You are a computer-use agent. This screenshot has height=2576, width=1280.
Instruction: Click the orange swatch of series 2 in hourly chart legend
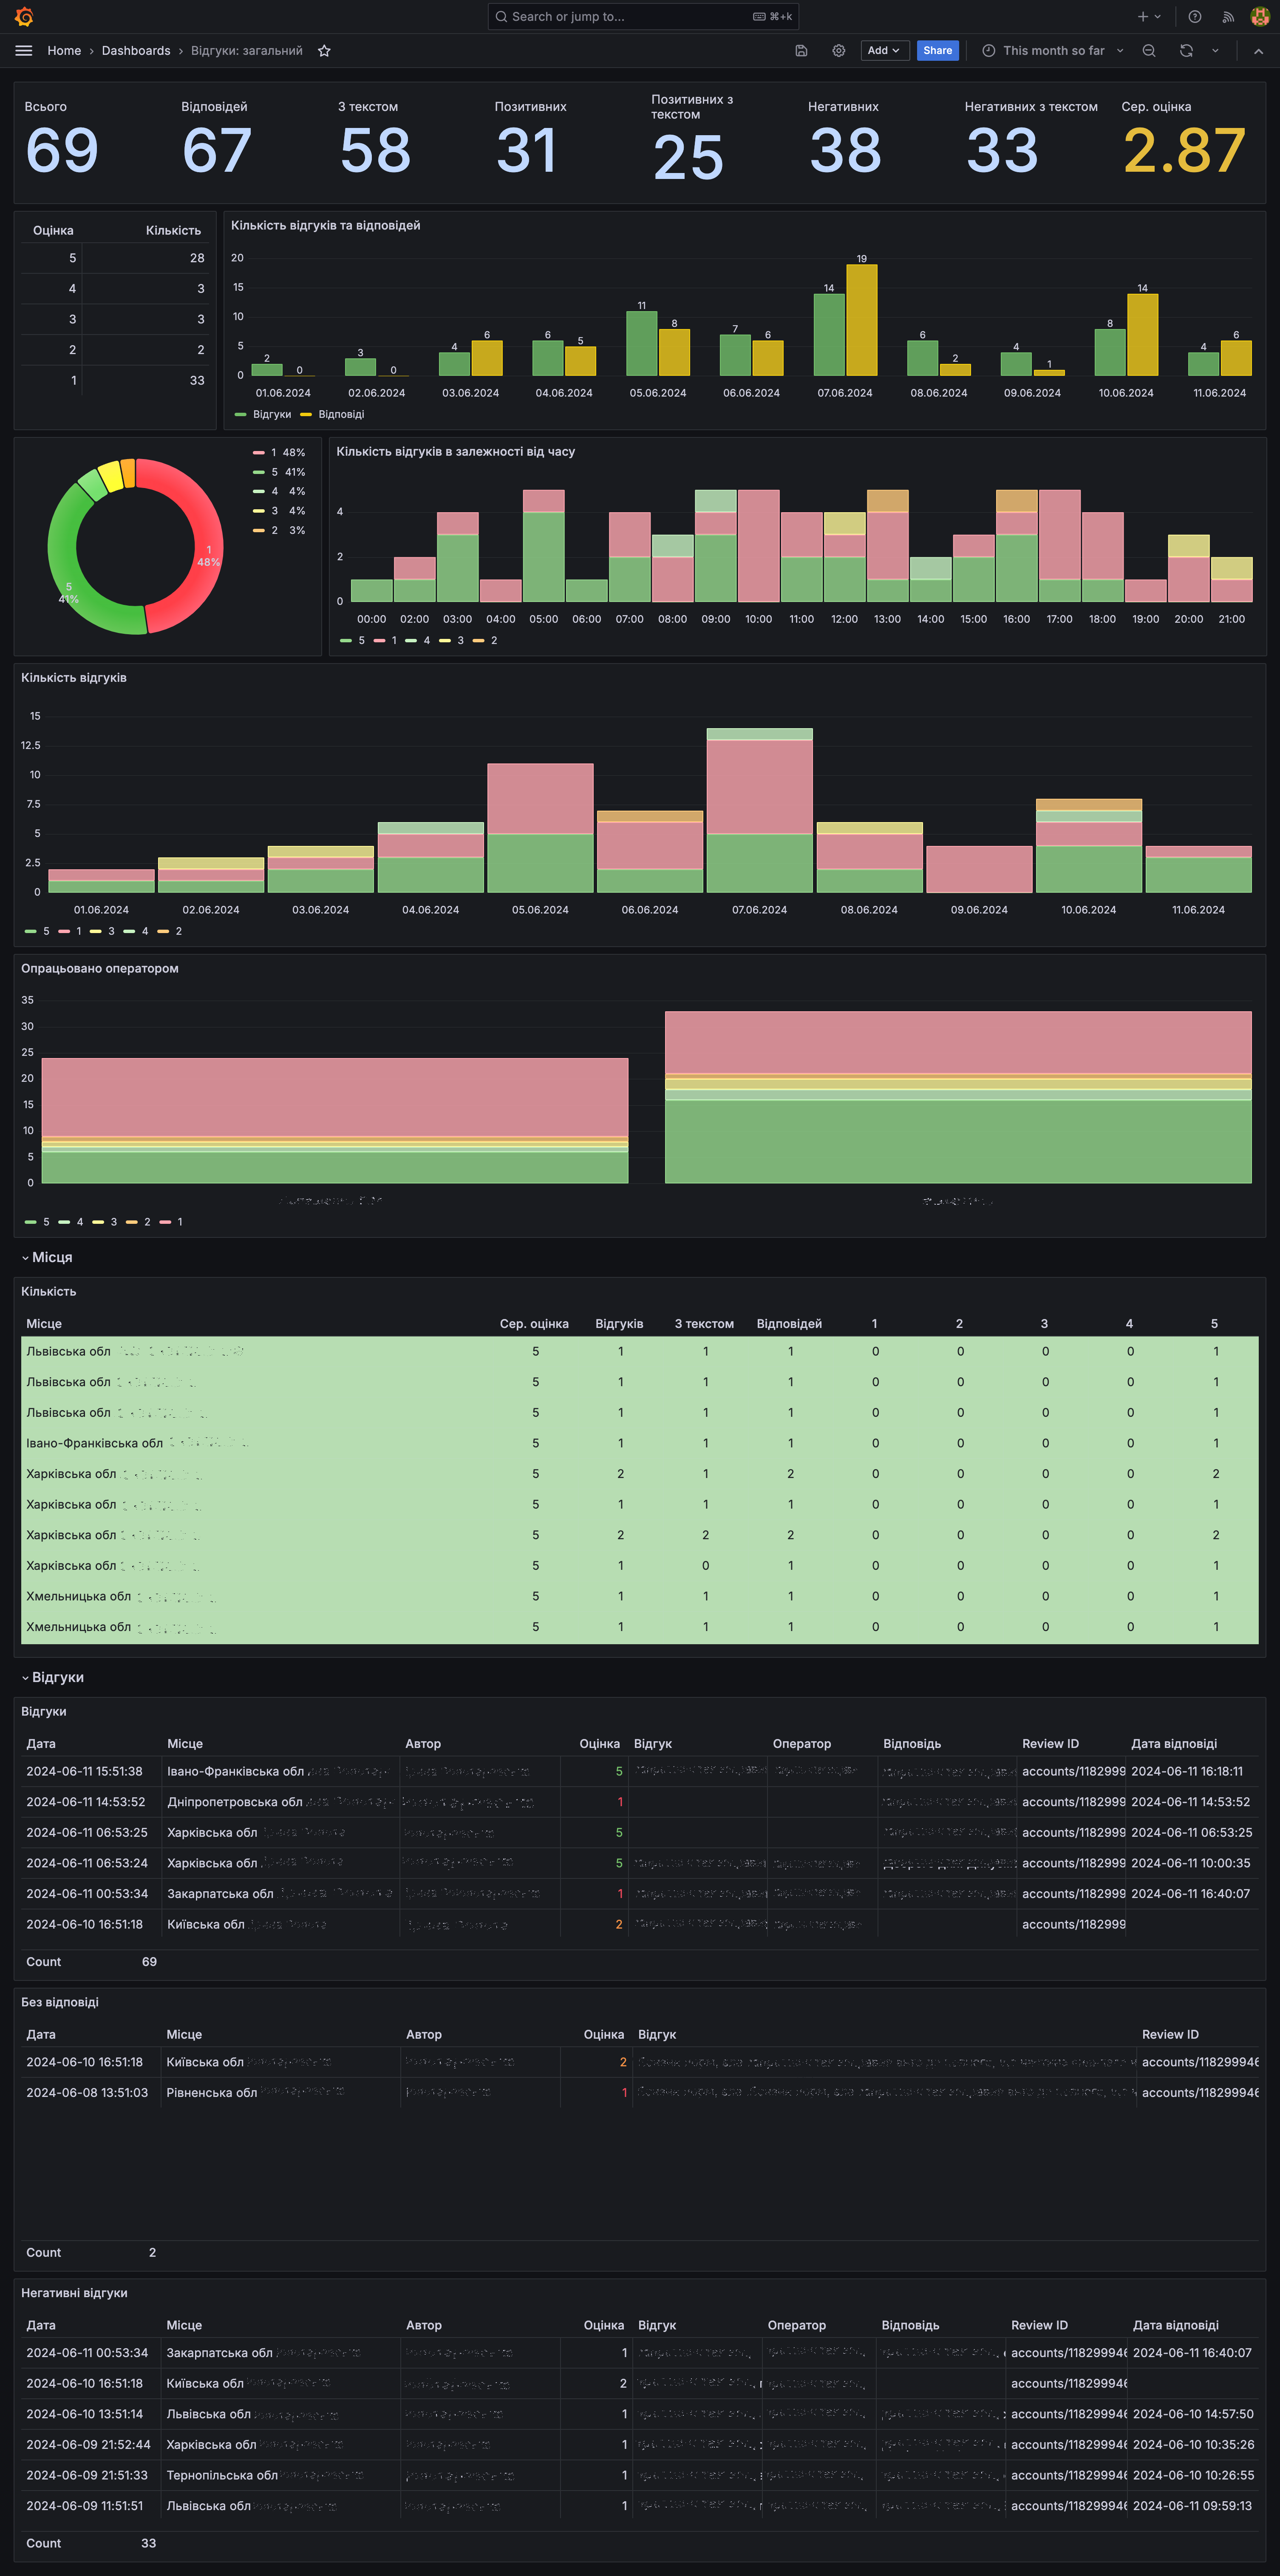(478, 641)
